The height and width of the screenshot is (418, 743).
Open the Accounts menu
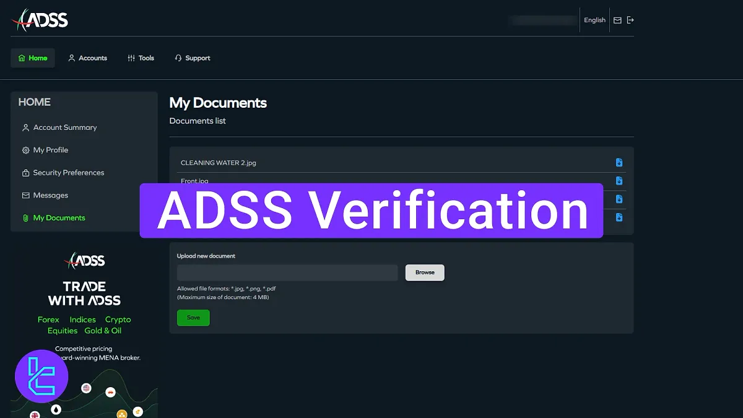pos(88,58)
